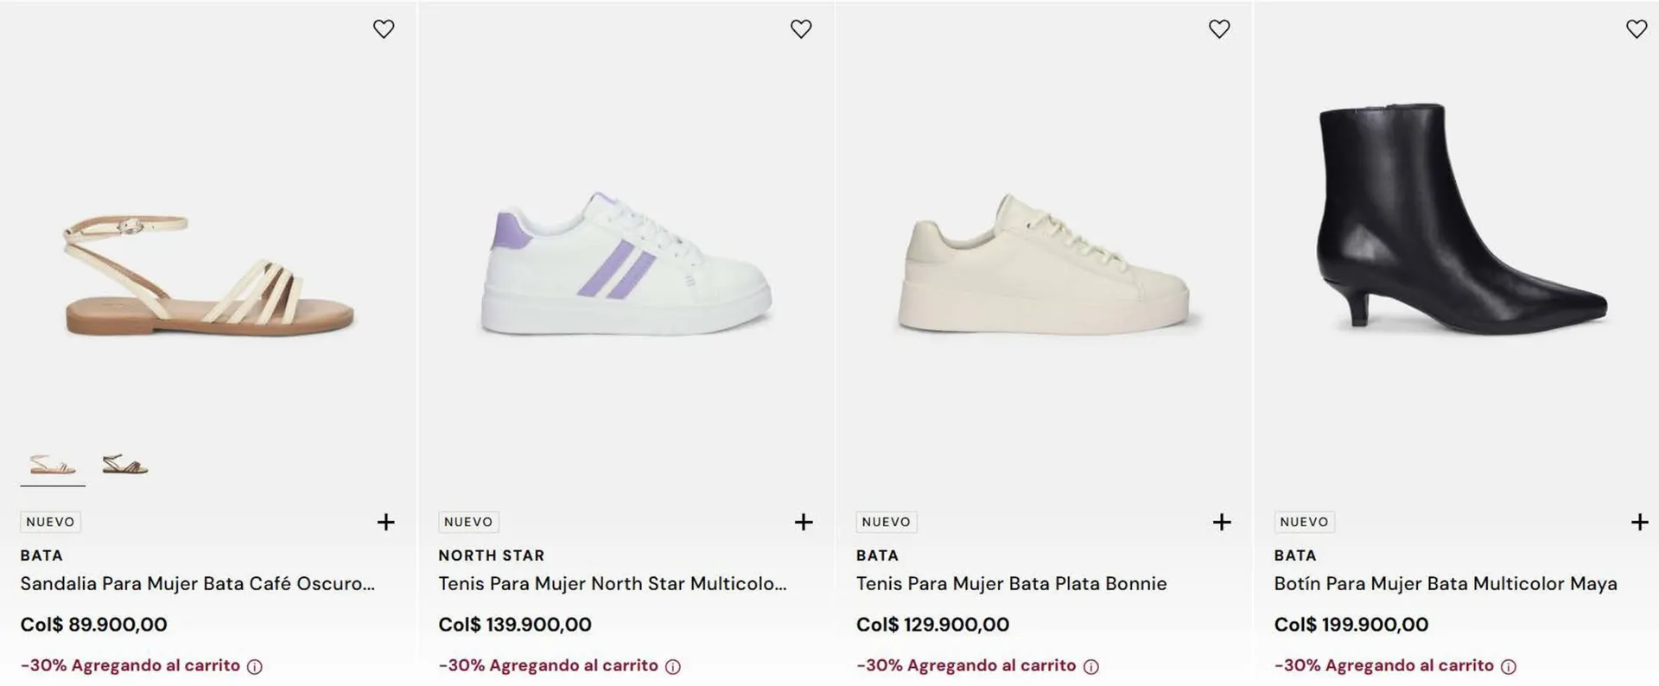Open Tenis Para Mujer Bata Plata Bonnie
Screen dimensions: 1659x686
coord(1011,584)
